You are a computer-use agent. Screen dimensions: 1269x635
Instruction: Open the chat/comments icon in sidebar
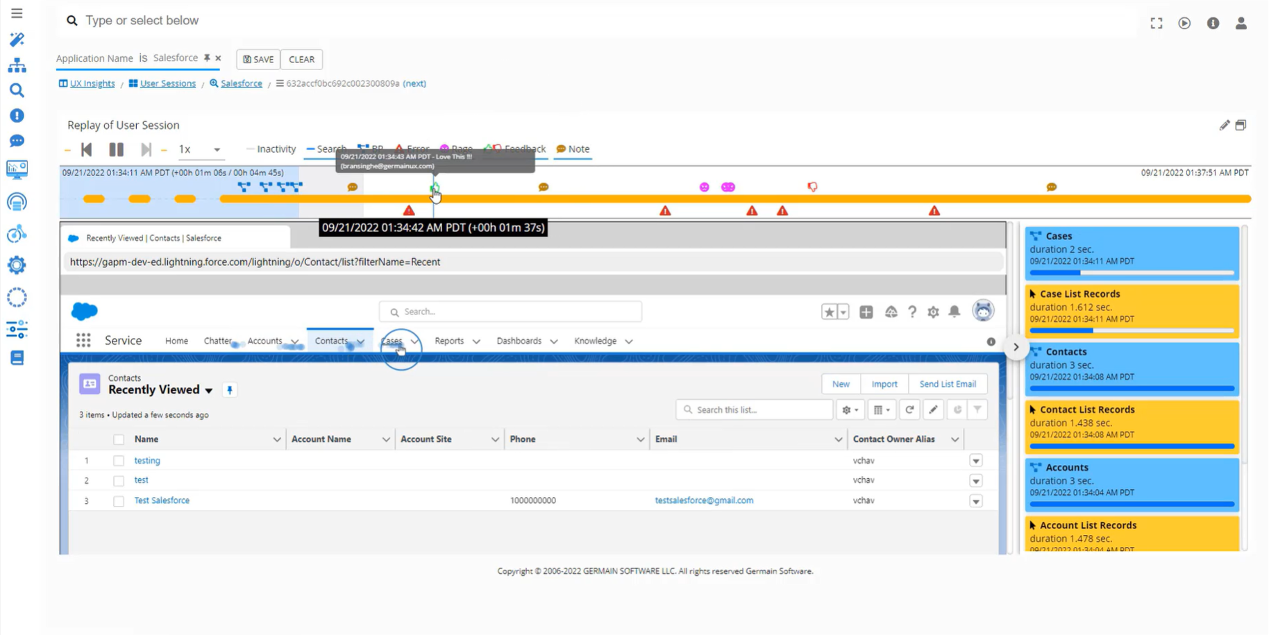tap(16, 141)
